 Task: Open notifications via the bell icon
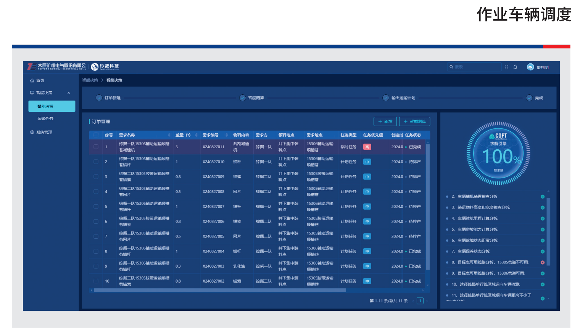click(x=515, y=67)
